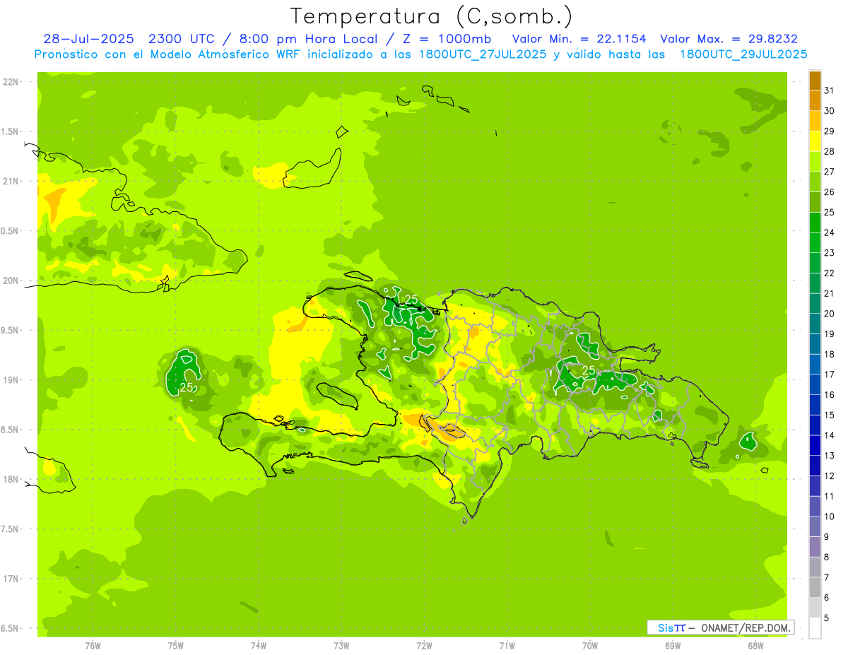Click the '29' colorbar value
Viewport: 848px width, 655px height.
click(829, 131)
